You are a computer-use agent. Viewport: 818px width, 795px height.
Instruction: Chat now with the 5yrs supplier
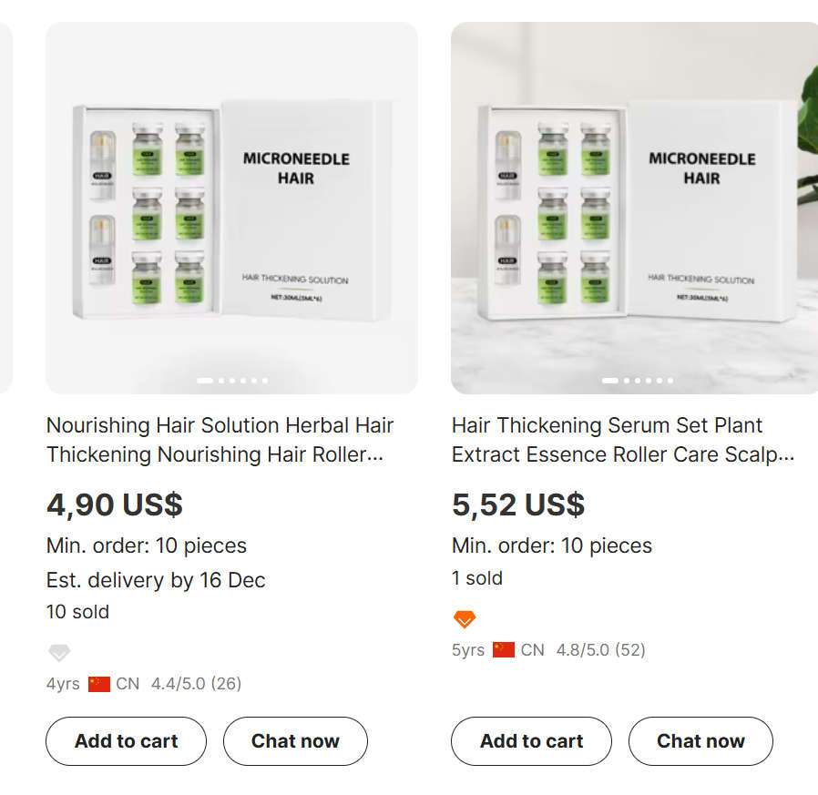pyautogui.click(x=700, y=741)
